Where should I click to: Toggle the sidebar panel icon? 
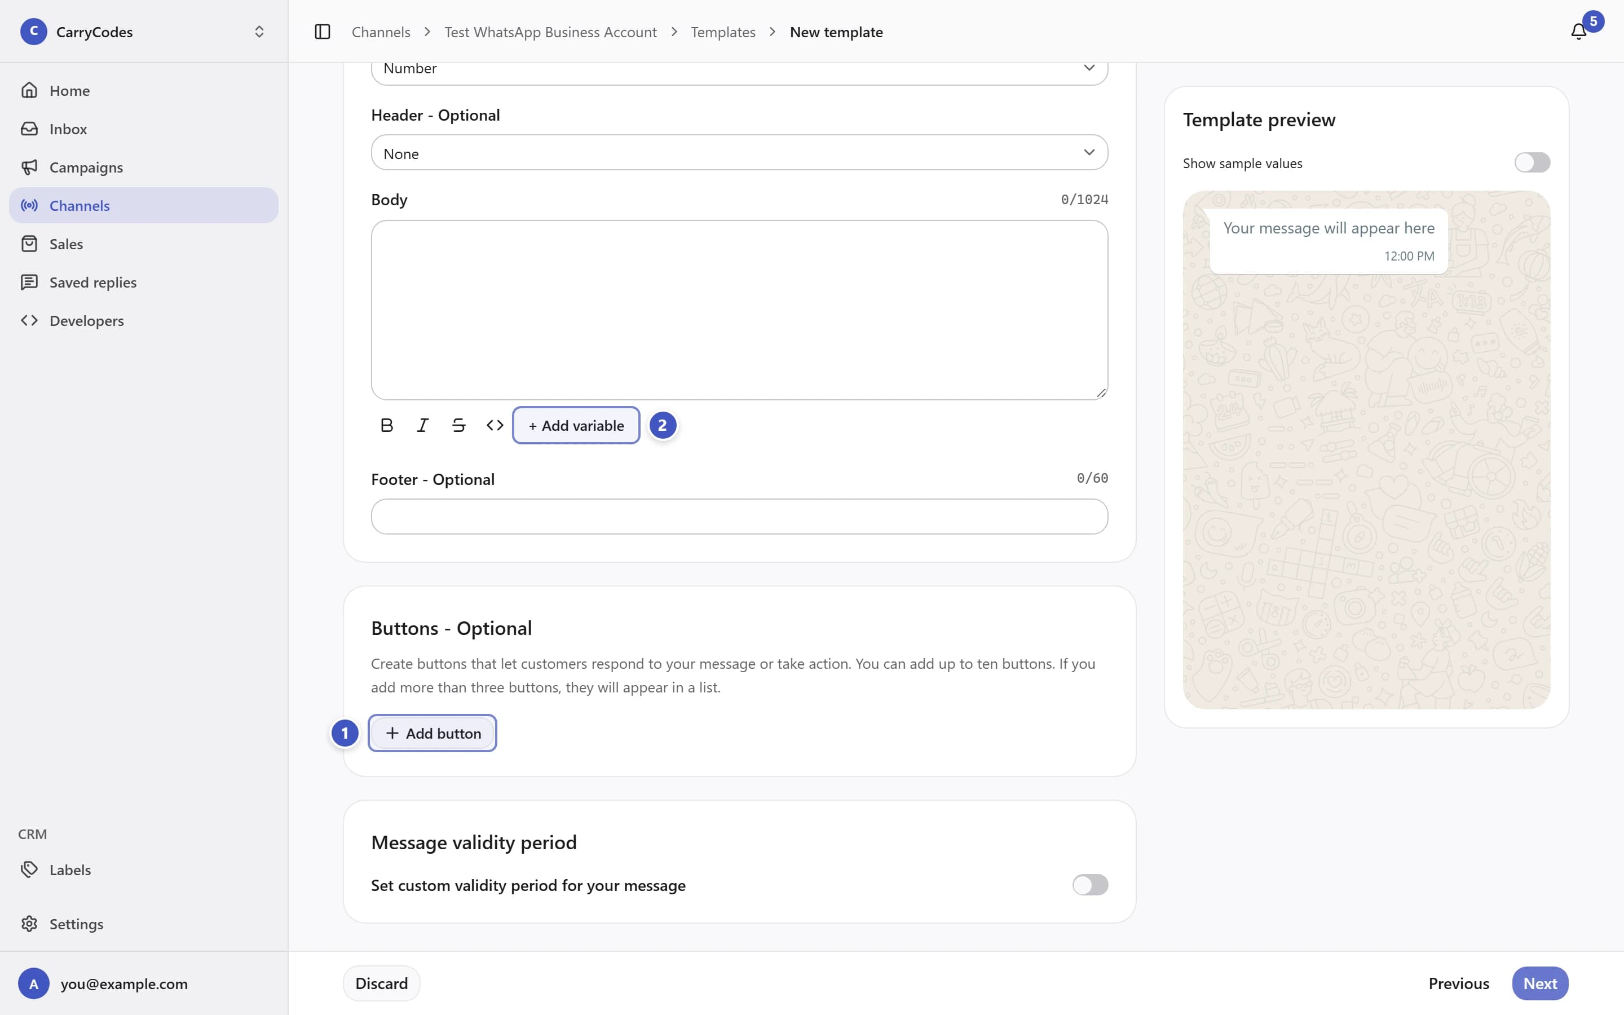click(x=322, y=32)
